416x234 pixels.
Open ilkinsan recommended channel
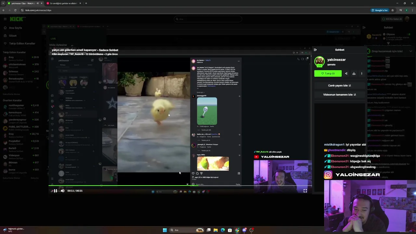point(21,163)
